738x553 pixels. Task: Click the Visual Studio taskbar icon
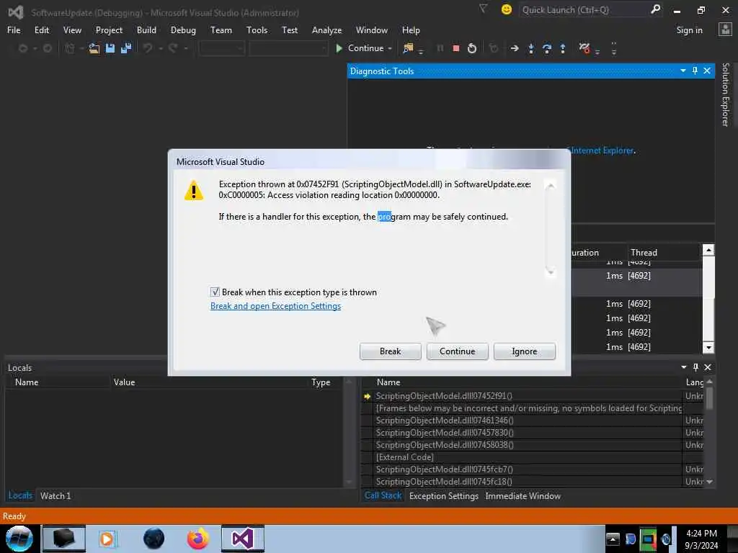point(243,539)
